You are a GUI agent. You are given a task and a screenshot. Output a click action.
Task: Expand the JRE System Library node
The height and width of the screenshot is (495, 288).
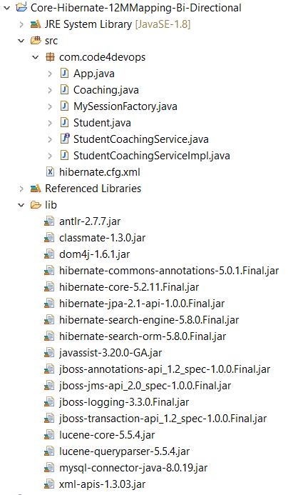[21, 24]
